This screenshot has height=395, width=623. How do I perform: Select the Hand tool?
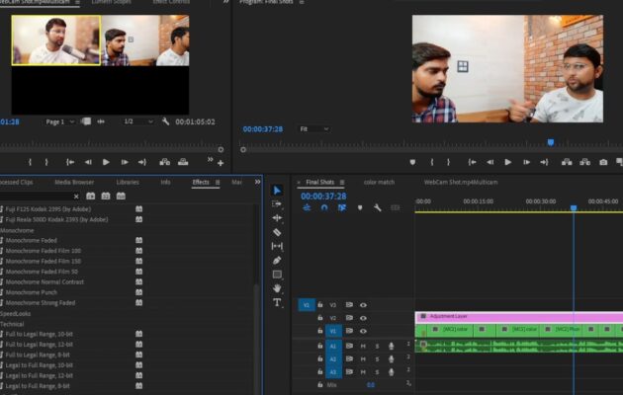(277, 288)
